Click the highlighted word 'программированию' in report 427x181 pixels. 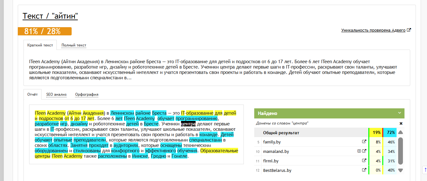pyautogui.click(x=197, y=118)
